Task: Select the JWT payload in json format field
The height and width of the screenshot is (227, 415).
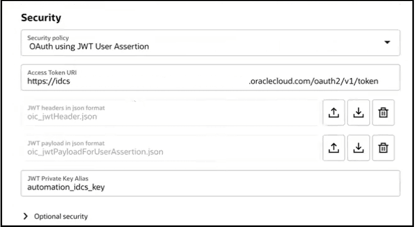Action: coord(170,148)
